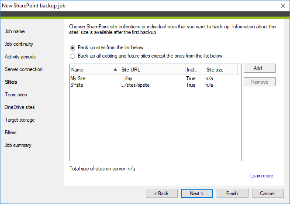Sort by the Site URL column header

pyautogui.click(x=152, y=70)
